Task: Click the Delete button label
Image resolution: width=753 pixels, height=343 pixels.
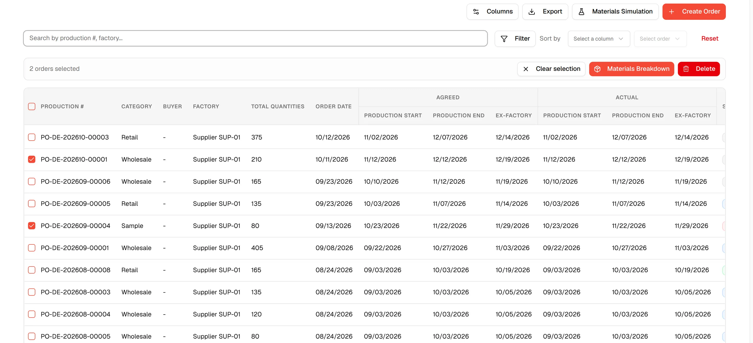Action: [705, 69]
